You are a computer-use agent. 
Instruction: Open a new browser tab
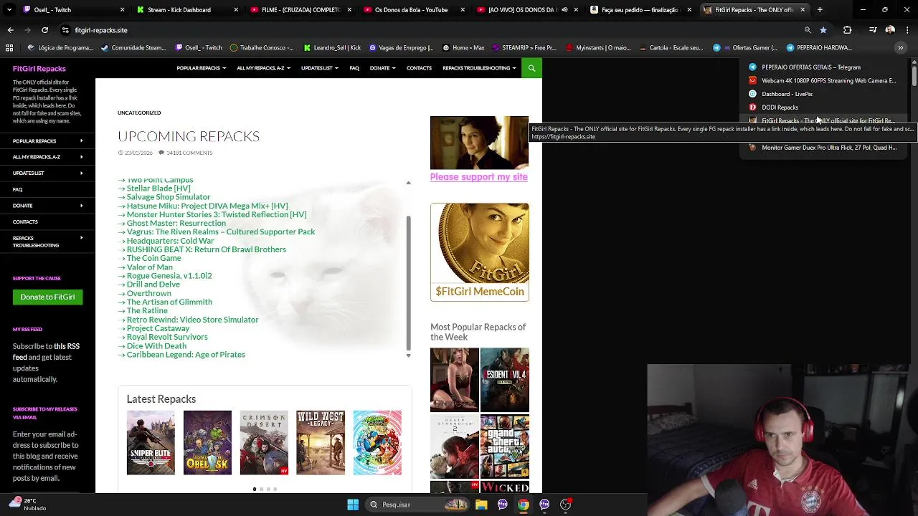(x=820, y=10)
